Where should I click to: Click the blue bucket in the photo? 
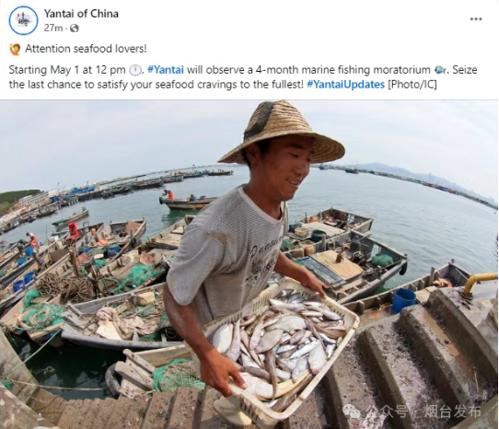[404, 300]
